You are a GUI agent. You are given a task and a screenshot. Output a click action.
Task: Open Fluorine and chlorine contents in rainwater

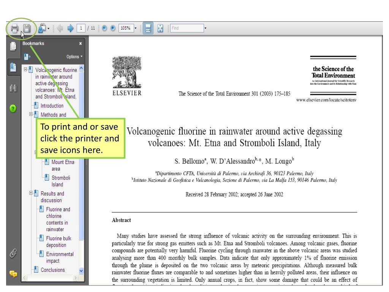58,219
